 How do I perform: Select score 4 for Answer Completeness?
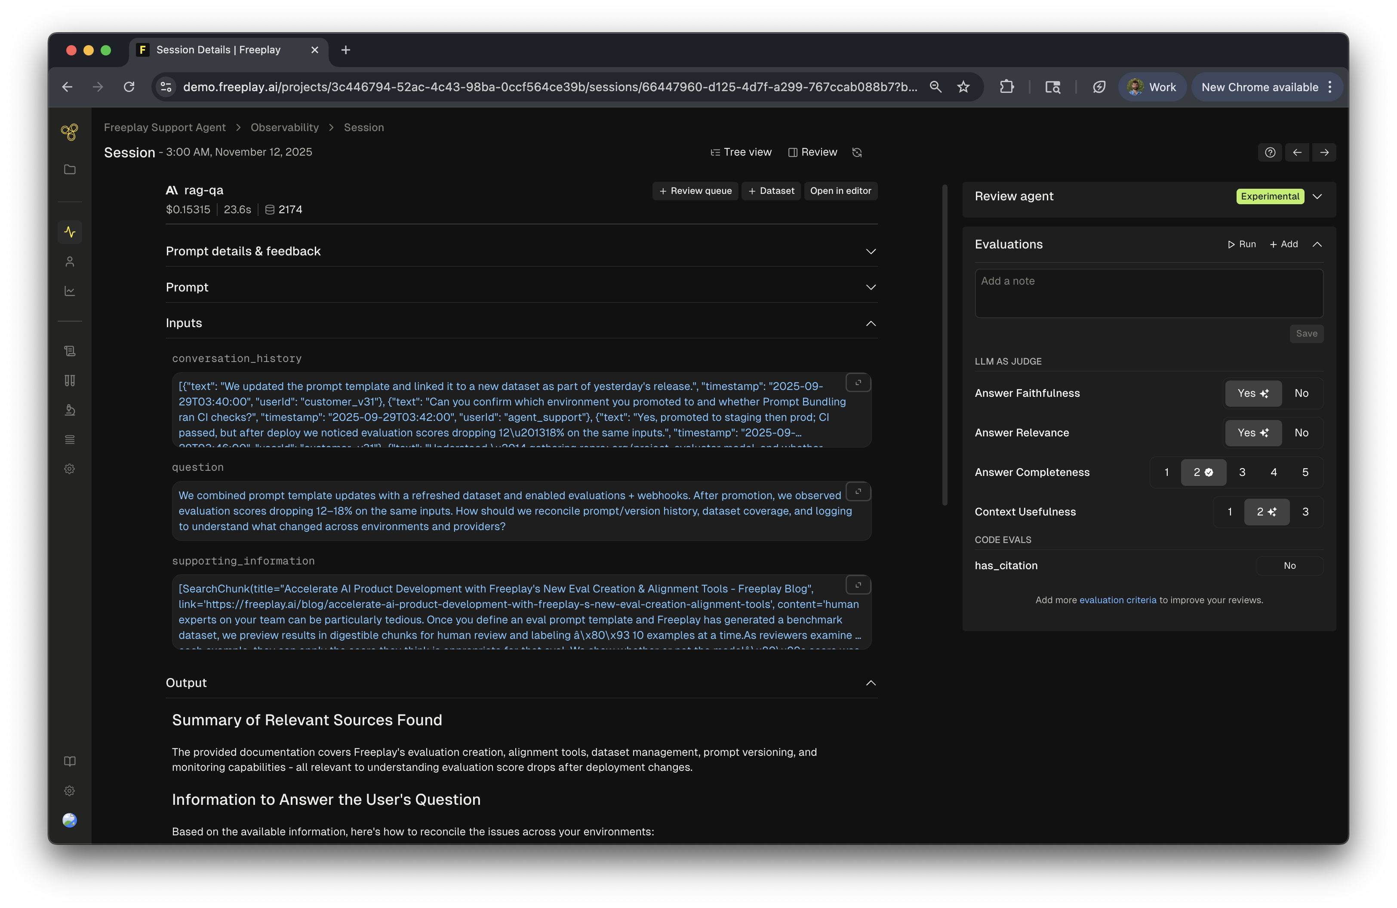tap(1273, 472)
